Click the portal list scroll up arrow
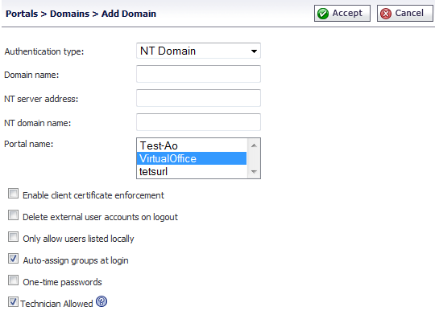435x315 pixels. [x=254, y=145]
